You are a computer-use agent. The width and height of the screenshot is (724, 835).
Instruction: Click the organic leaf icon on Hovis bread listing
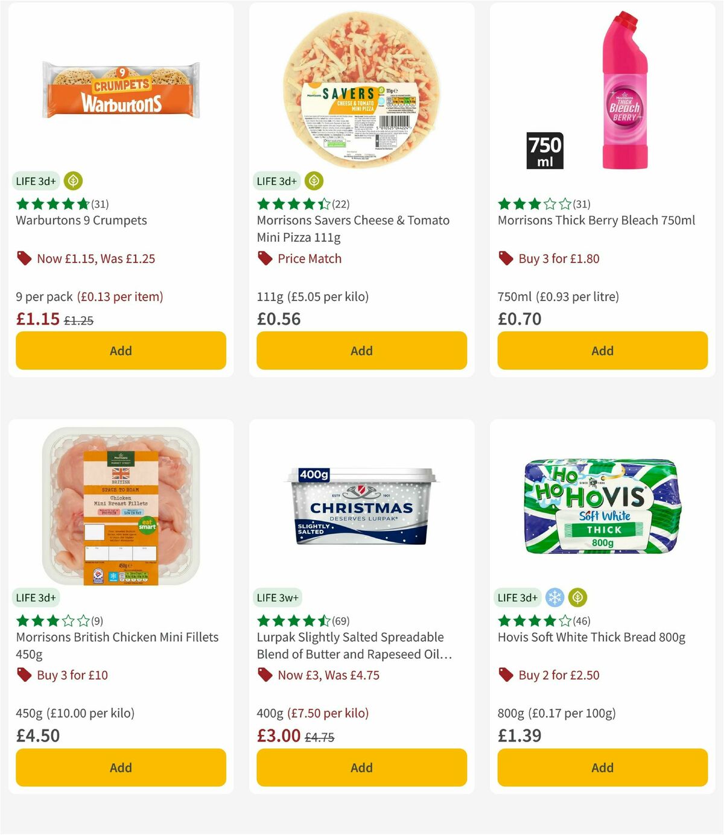577,598
